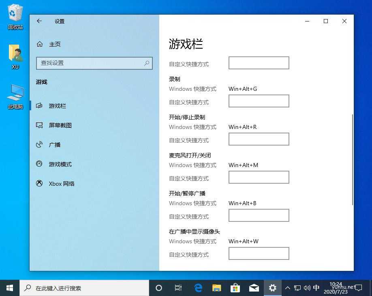Viewport: 372px width, 296px height.
Task: Open the 广播 broadcasting settings
Action: coord(54,144)
